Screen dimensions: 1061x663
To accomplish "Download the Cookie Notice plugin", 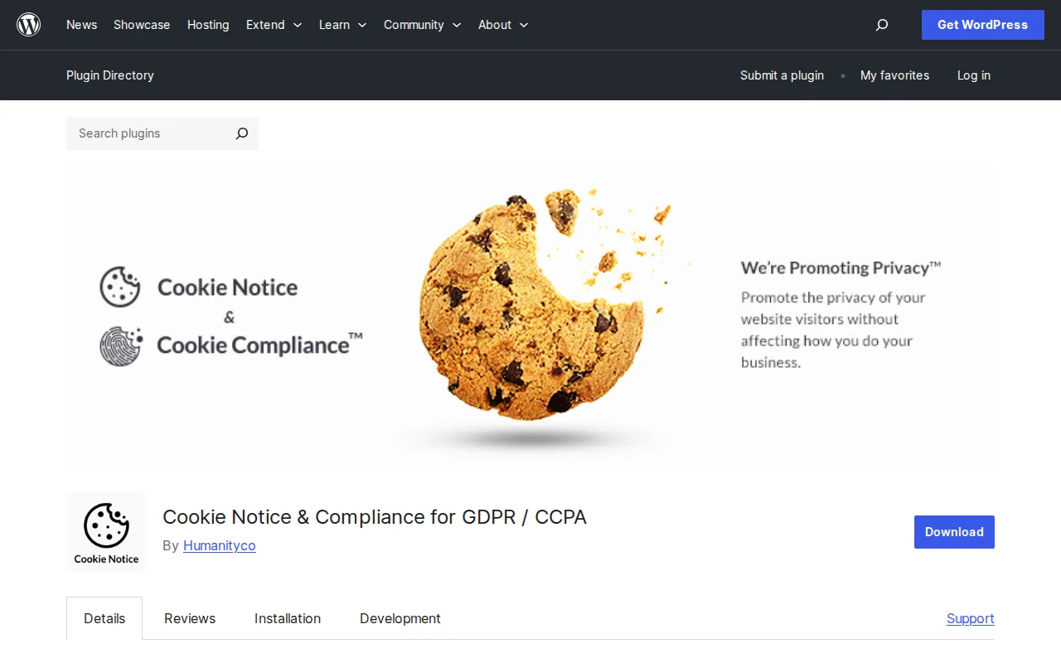I will (x=954, y=532).
